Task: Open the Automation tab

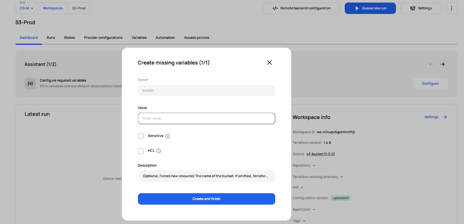Action: click(165, 38)
